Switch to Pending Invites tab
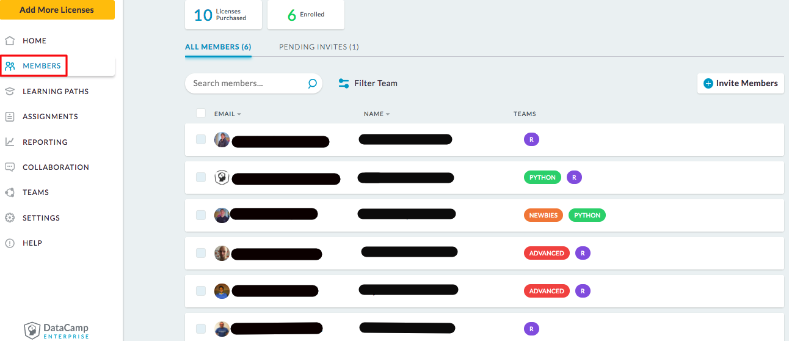 click(319, 47)
